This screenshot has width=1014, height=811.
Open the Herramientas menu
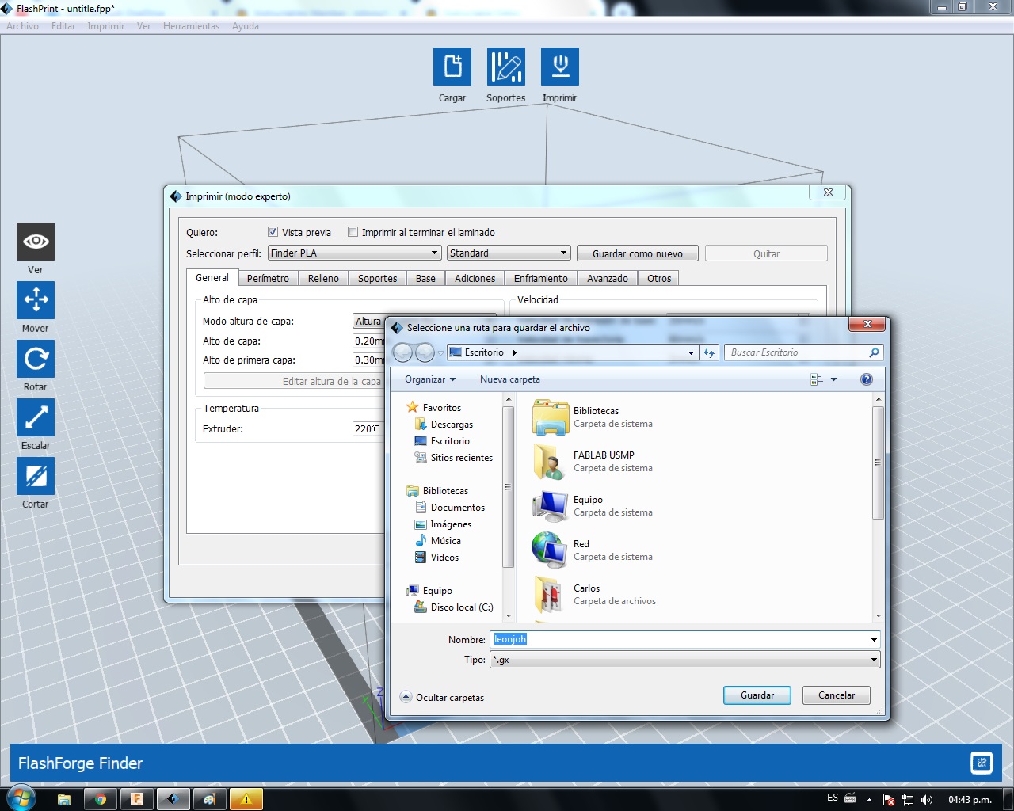191,26
